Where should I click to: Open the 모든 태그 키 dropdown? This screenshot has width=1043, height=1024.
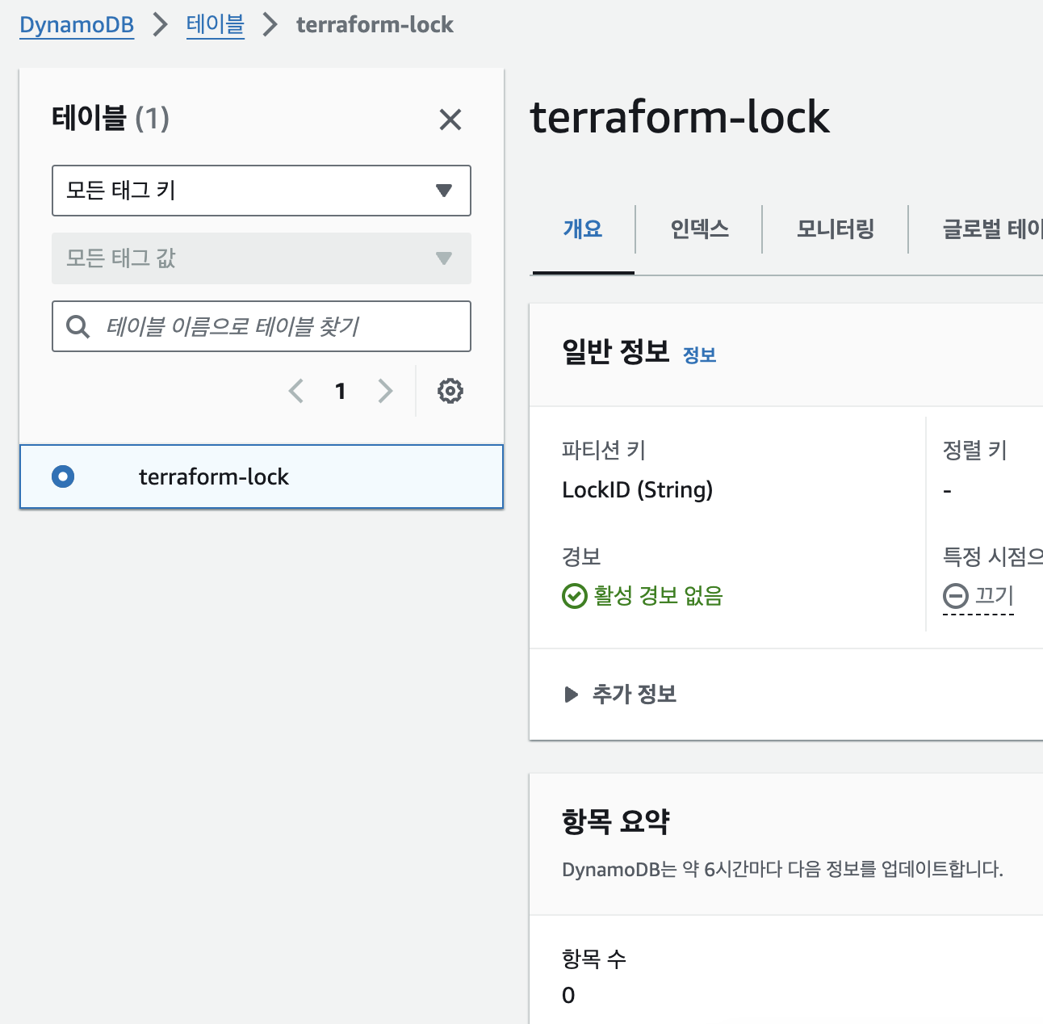point(262,191)
